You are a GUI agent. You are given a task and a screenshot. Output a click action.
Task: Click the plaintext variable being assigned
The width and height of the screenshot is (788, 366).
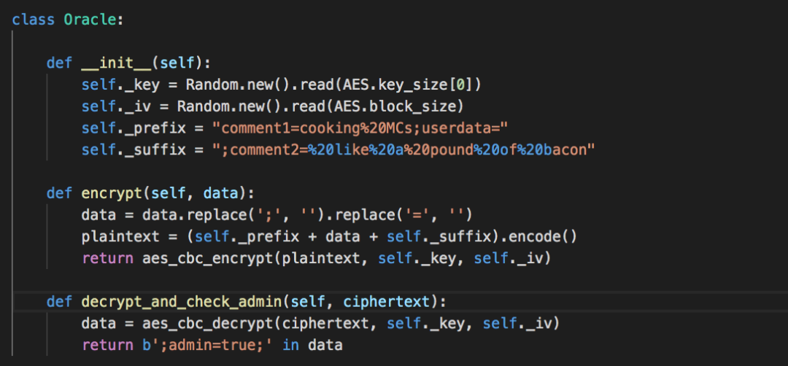click(115, 237)
